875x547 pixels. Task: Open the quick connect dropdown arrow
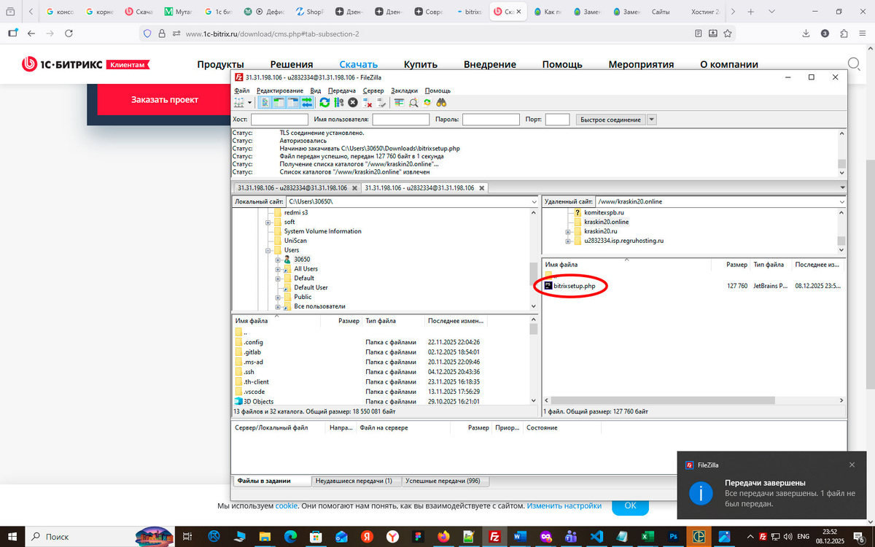click(650, 119)
